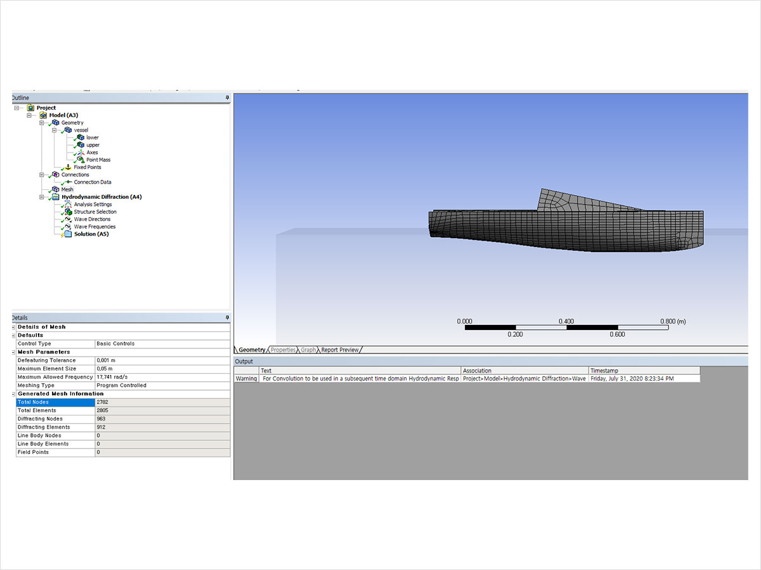Collapse the Hydrodynamic Diffraction (A4) branch
This screenshot has height=570, width=761.
tap(42, 197)
